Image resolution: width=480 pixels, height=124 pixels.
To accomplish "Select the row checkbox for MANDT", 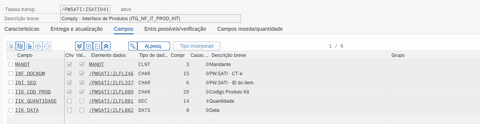I will point(11,64).
